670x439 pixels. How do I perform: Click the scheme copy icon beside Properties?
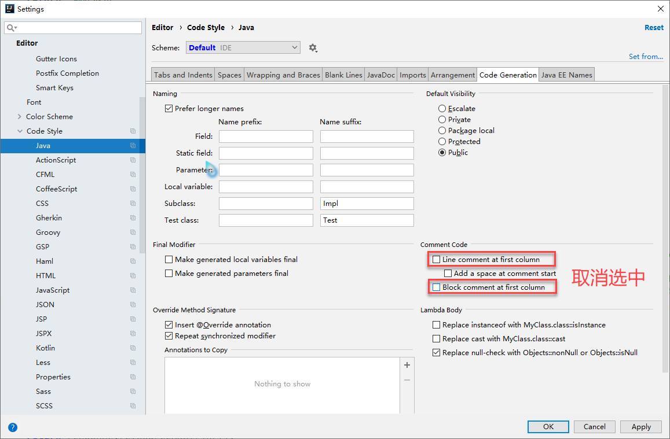(133, 377)
